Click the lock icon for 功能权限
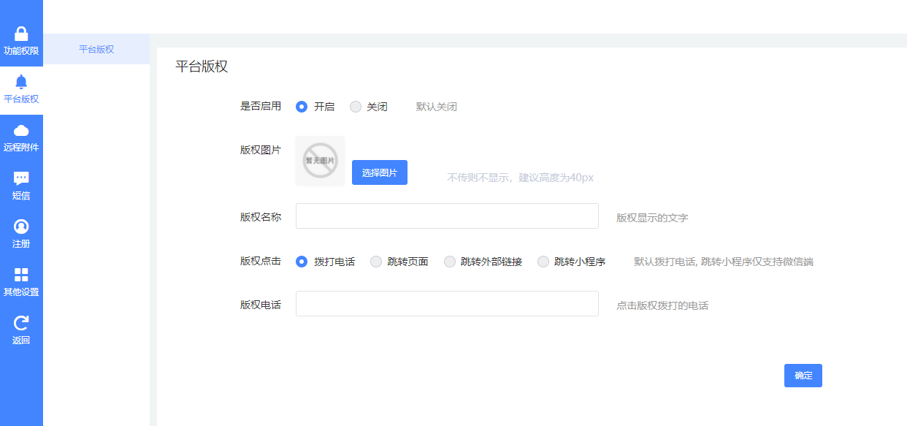Screen dimensions: 907x426 [21, 34]
